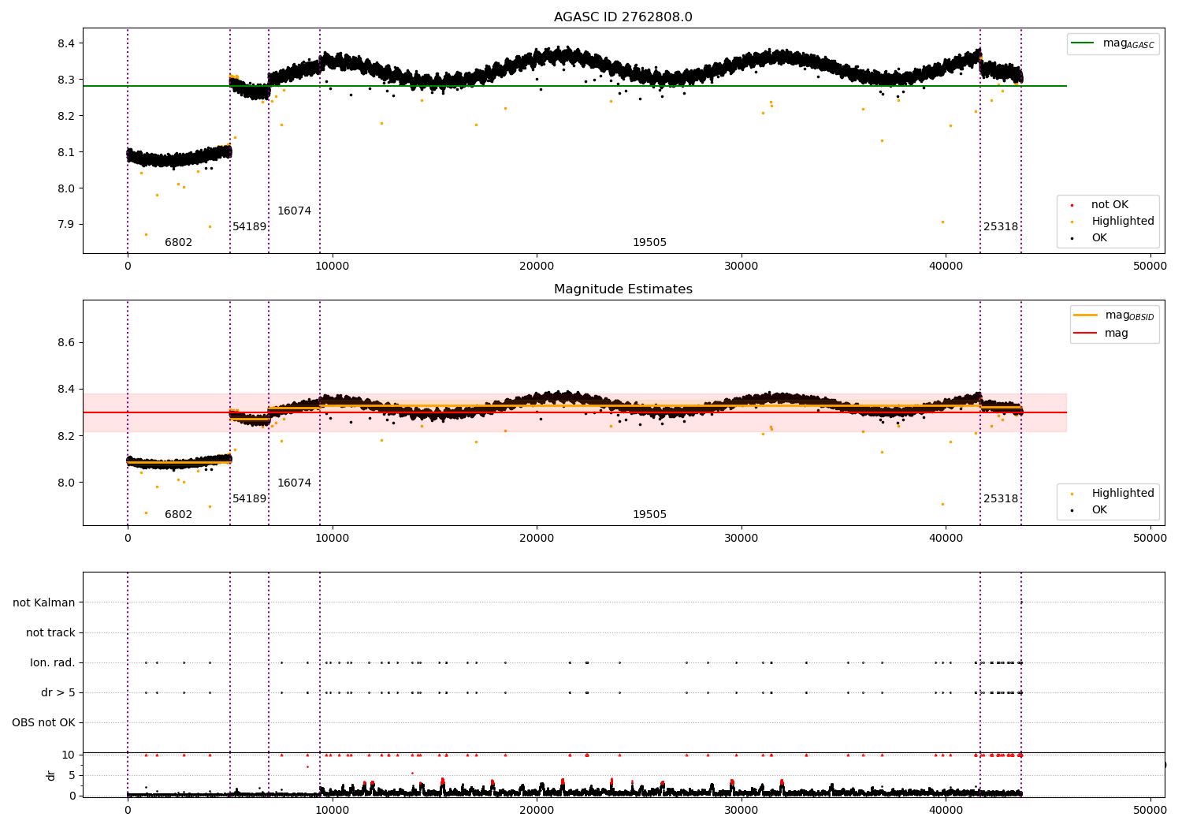Click the 'Ion. rad.' axis label
Viewport: 1182px width, 828px height.
(53, 663)
